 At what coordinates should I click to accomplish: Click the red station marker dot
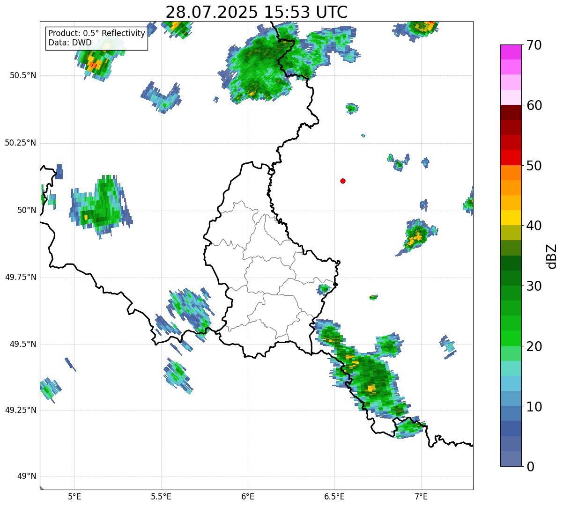point(343,181)
